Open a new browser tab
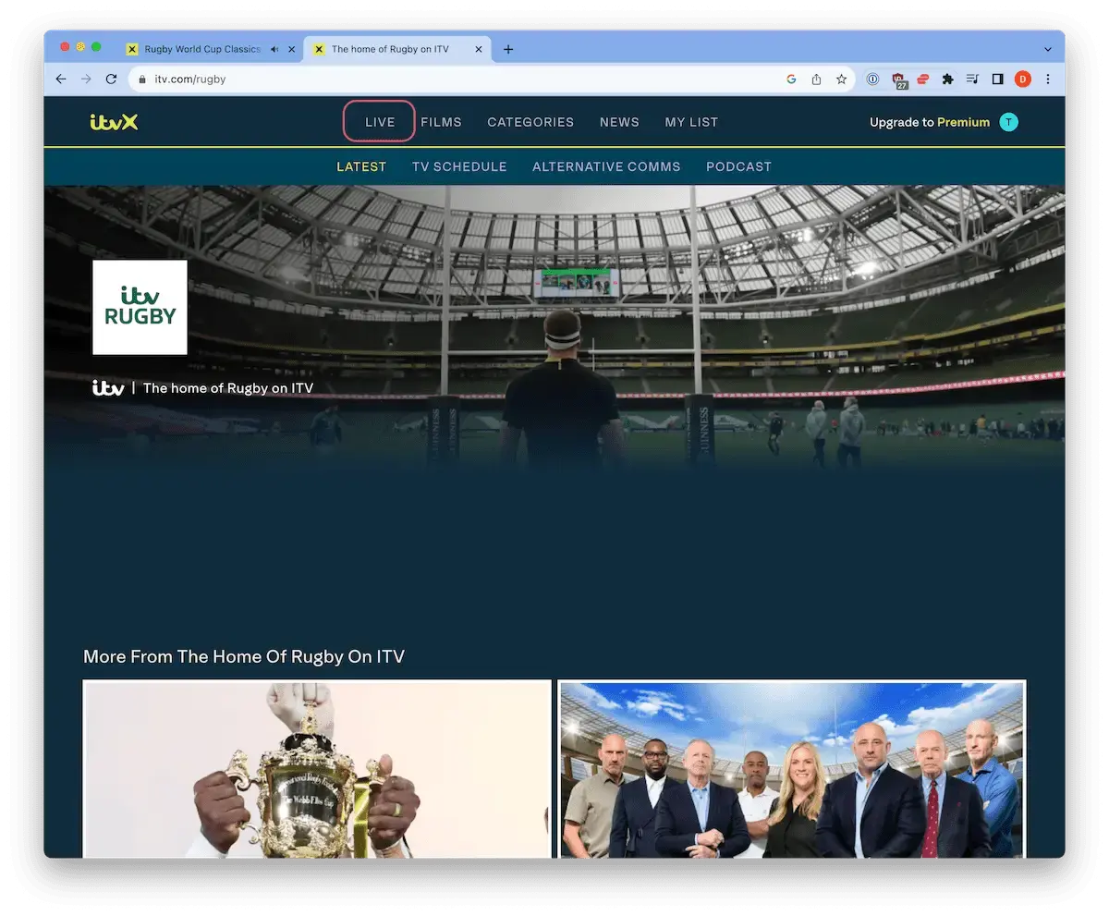 pos(508,49)
